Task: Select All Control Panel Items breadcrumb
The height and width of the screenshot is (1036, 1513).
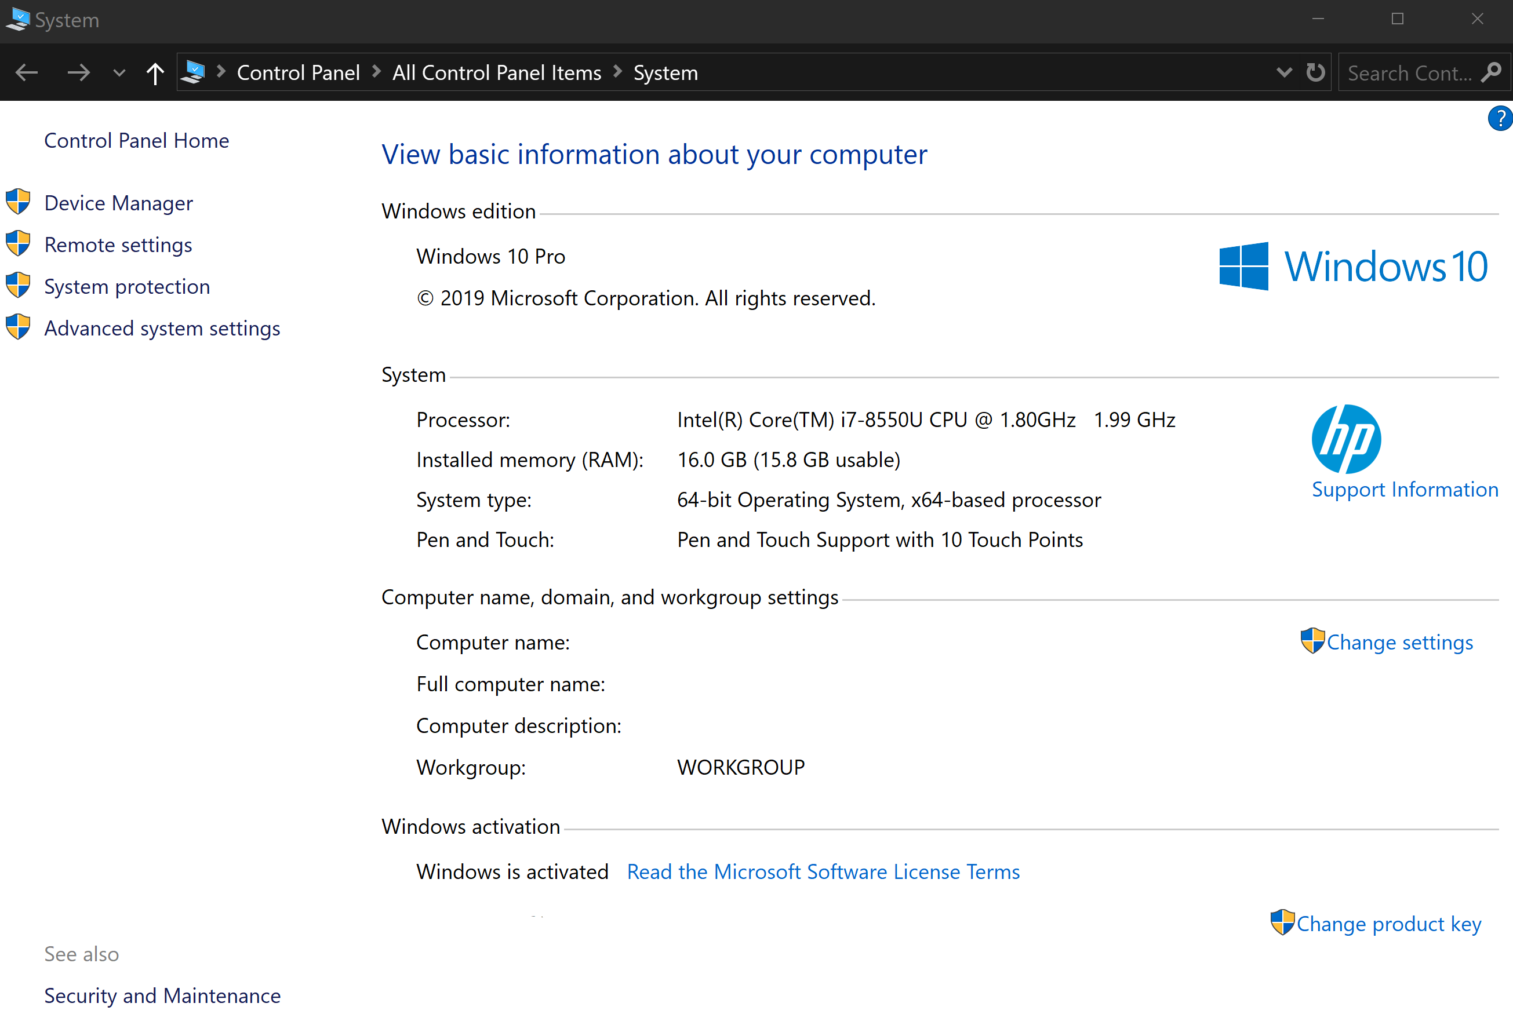Action: (x=496, y=73)
